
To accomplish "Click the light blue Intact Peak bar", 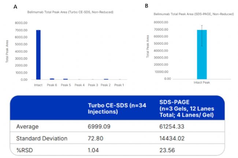I will tap(202, 54).
